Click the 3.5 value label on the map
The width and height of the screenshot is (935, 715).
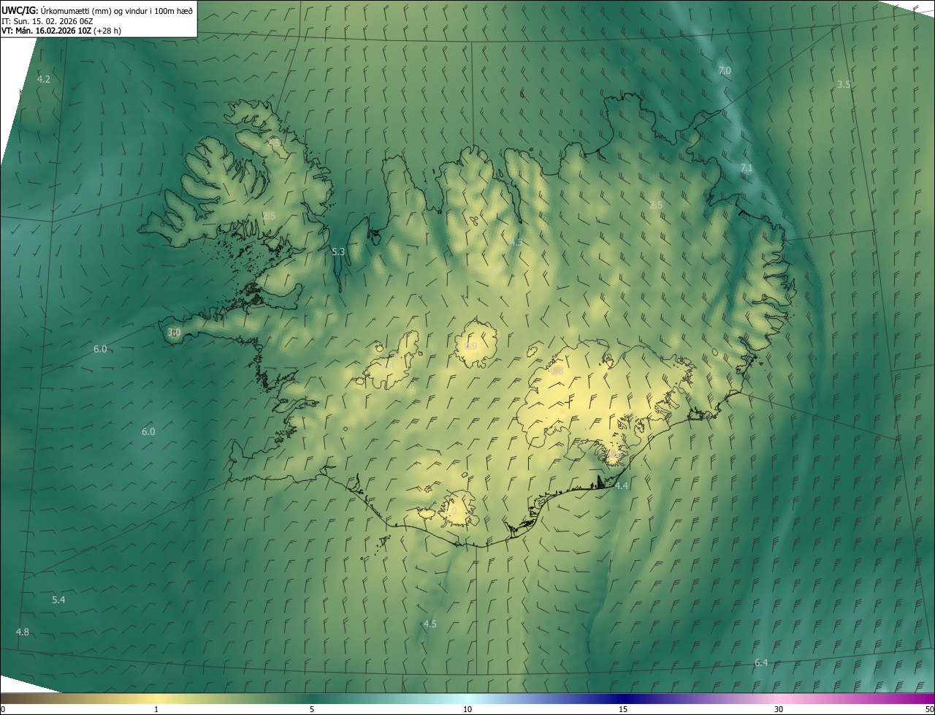click(x=844, y=85)
